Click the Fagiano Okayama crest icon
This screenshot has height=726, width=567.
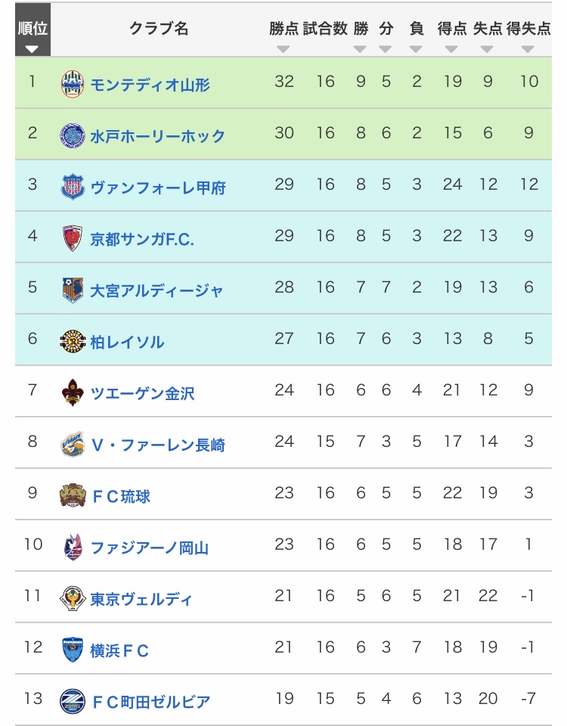pos(73,547)
